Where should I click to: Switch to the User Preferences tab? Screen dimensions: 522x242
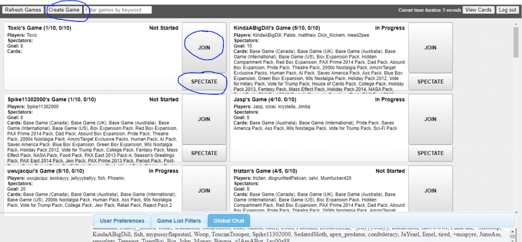click(121, 221)
